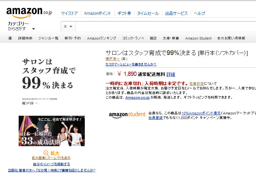Image resolution: width=256 pixels, height=175 pixels.
Task: Click the 詳細 link beside shipping info
Action: coord(171,74)
